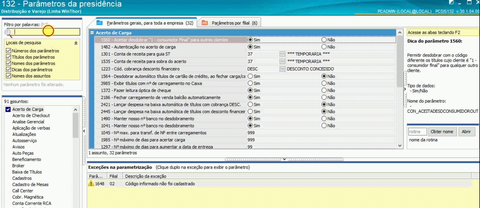Expand right tip panel splitter arrow
Image resolution: width=480 pixels, height=208 pixels.
pos(405,89)
